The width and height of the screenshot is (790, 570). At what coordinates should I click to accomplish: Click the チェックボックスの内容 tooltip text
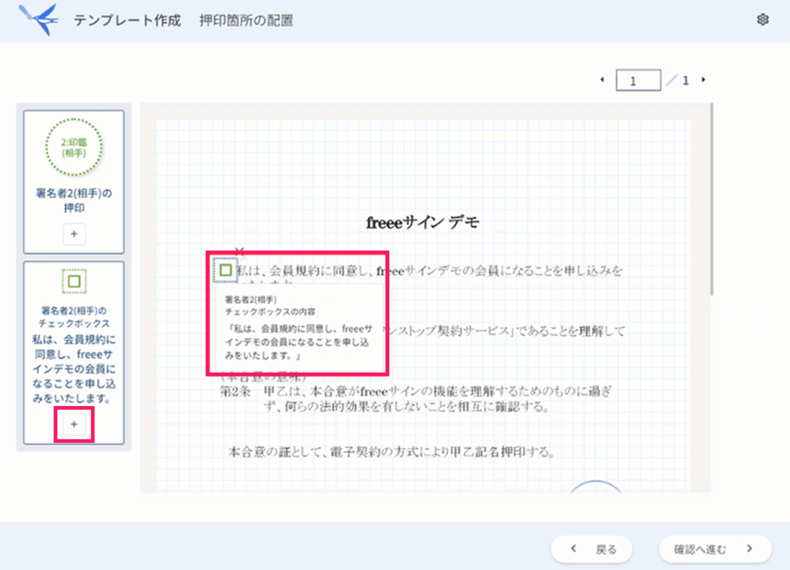click(x=270, y=312)
